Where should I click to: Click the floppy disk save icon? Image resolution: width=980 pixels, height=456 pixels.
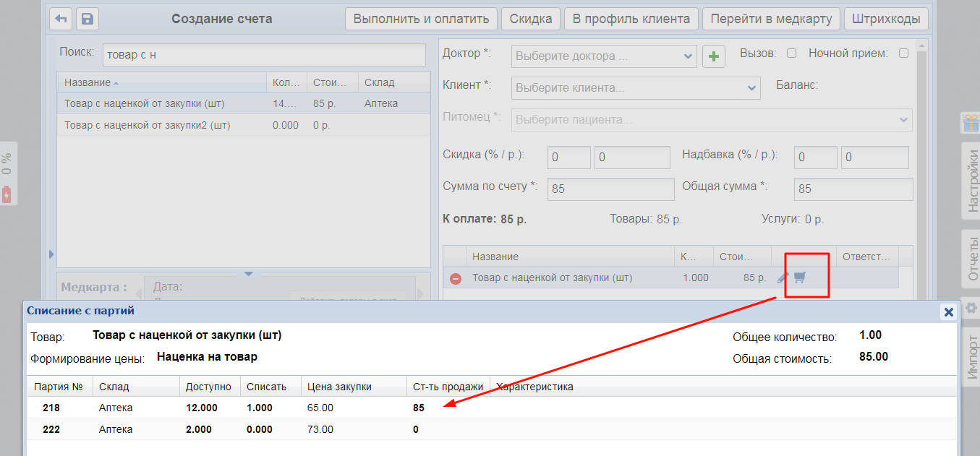[87, 19]
